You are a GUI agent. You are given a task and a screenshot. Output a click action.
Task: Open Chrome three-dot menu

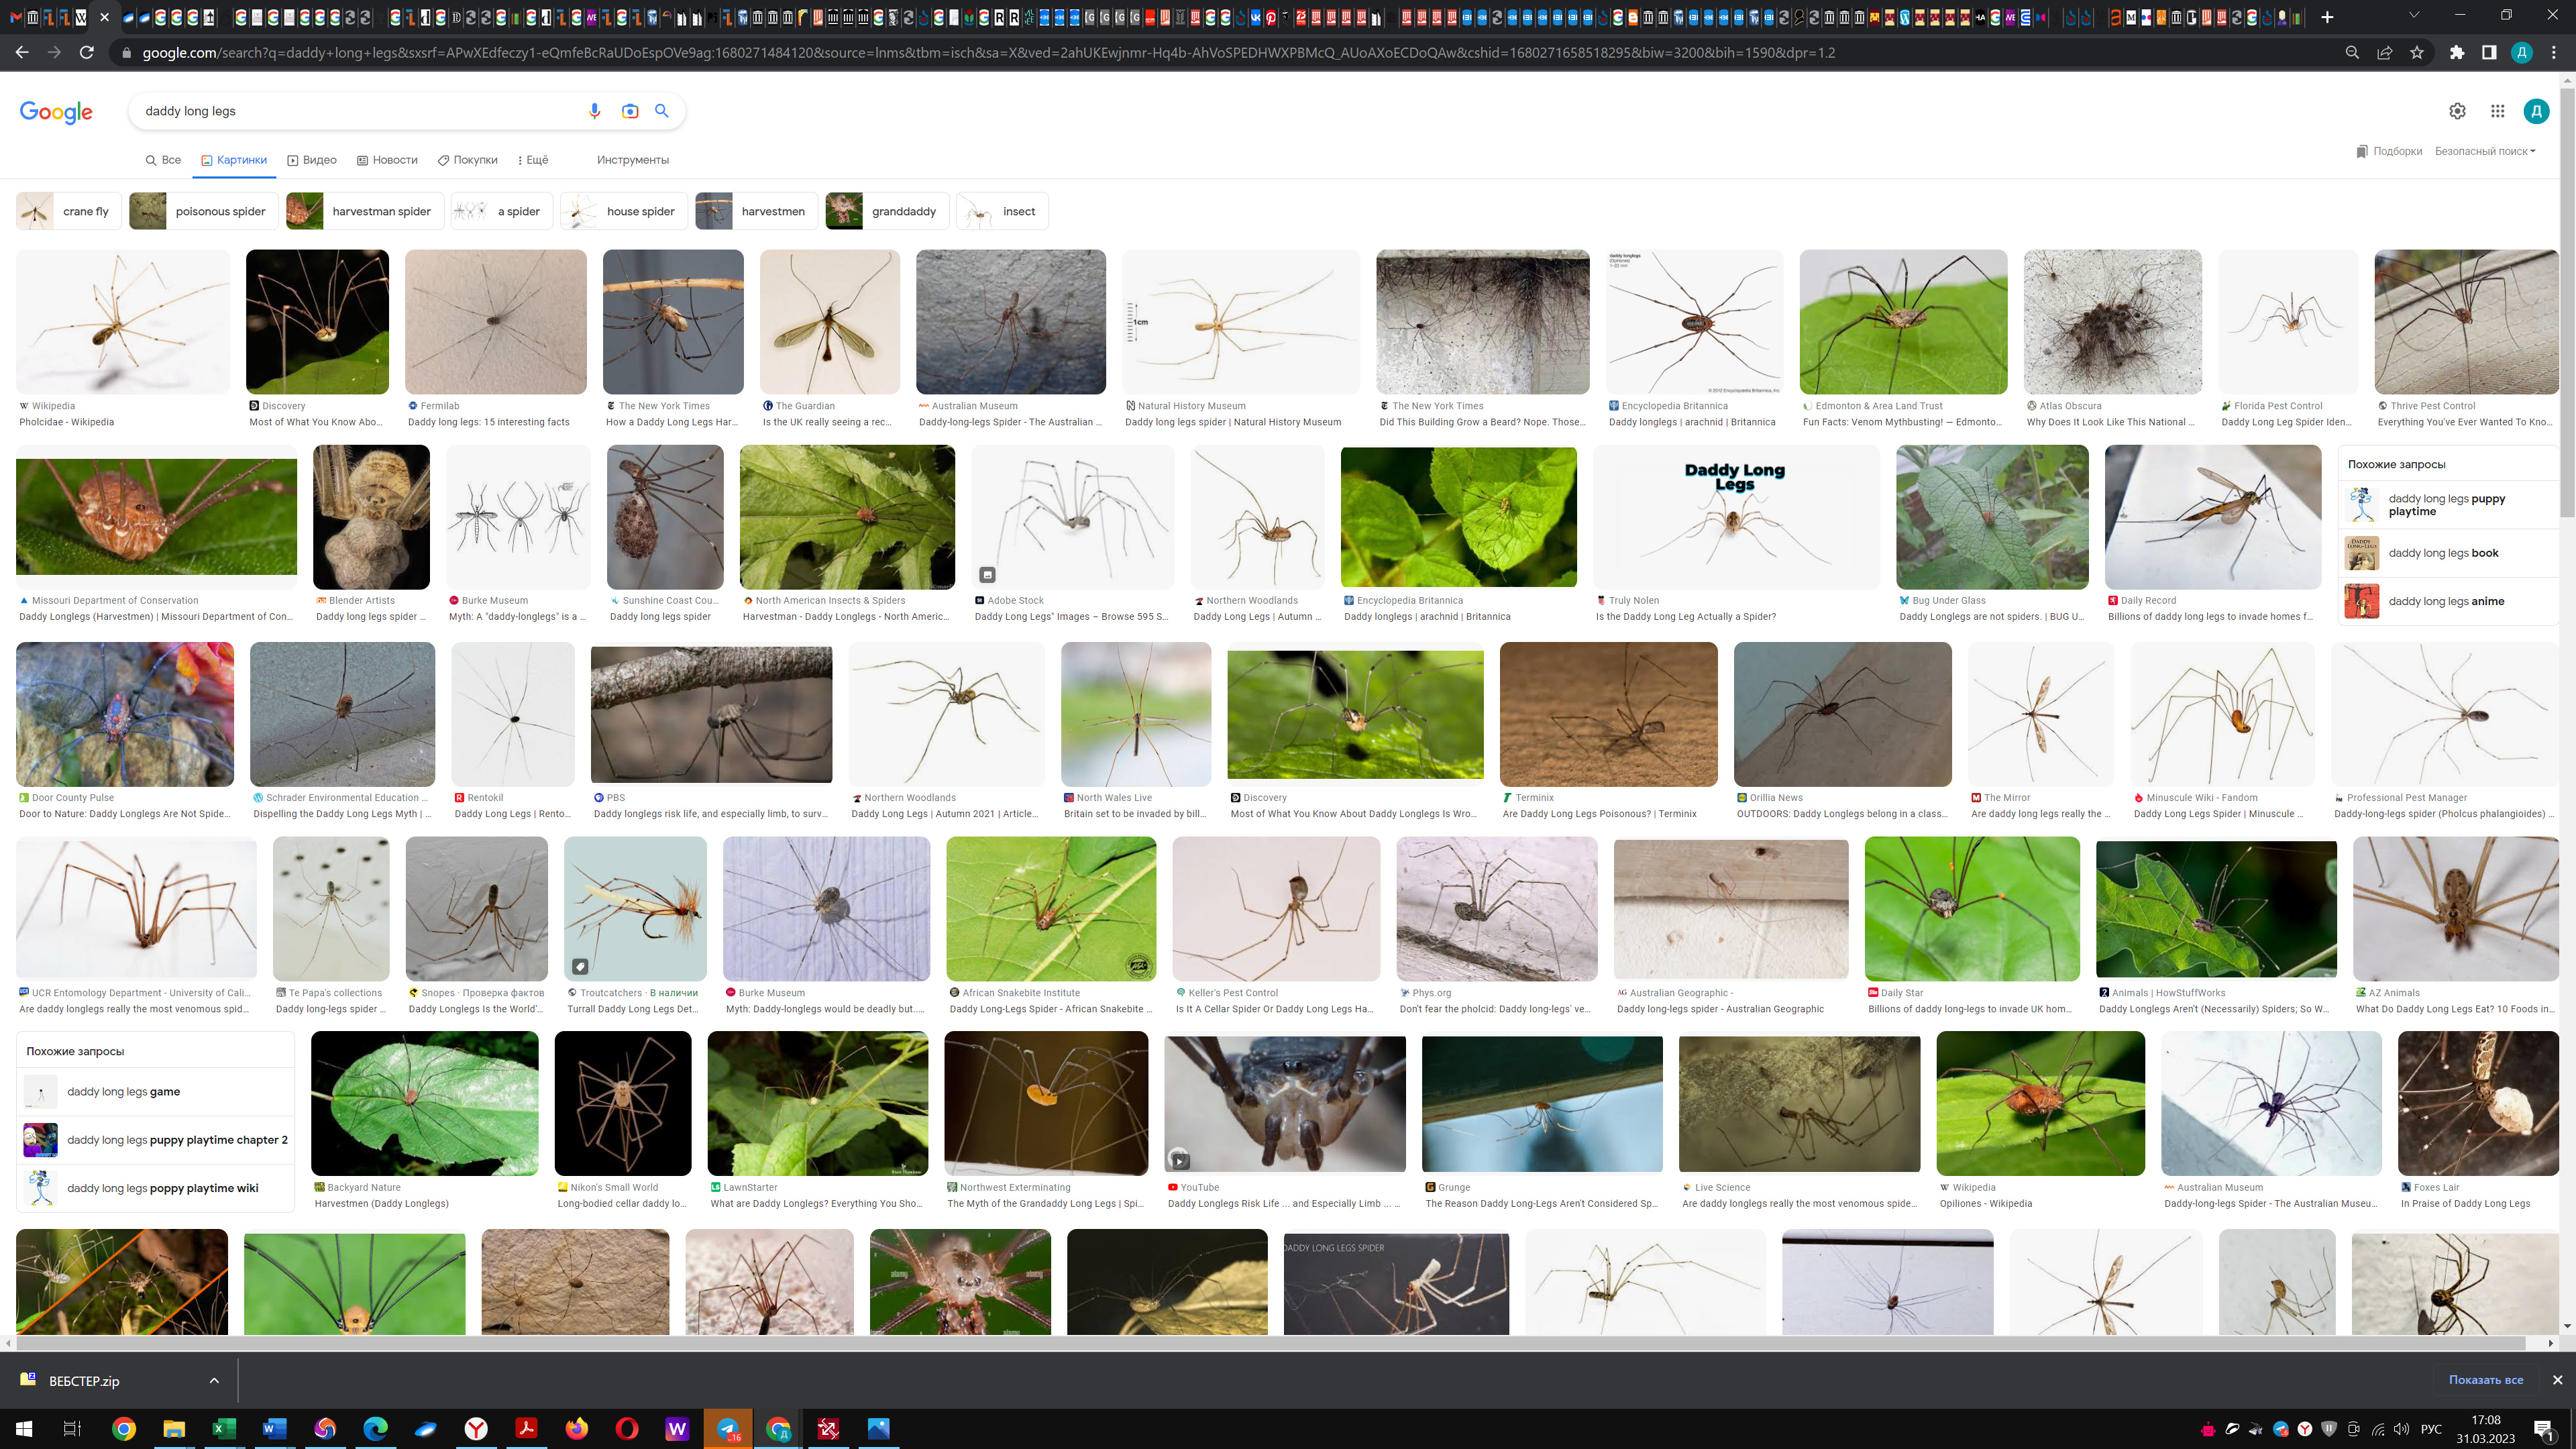click(2554, 52)
